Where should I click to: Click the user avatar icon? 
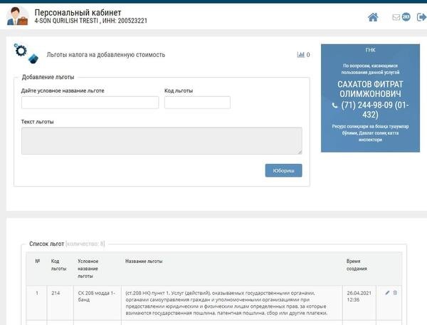tap(18, 16)
